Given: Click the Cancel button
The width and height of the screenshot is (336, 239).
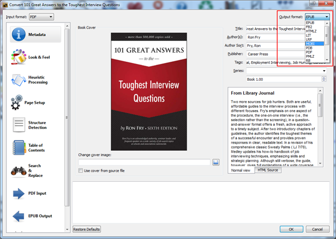Looking at the screenshot, I should 318,229.
